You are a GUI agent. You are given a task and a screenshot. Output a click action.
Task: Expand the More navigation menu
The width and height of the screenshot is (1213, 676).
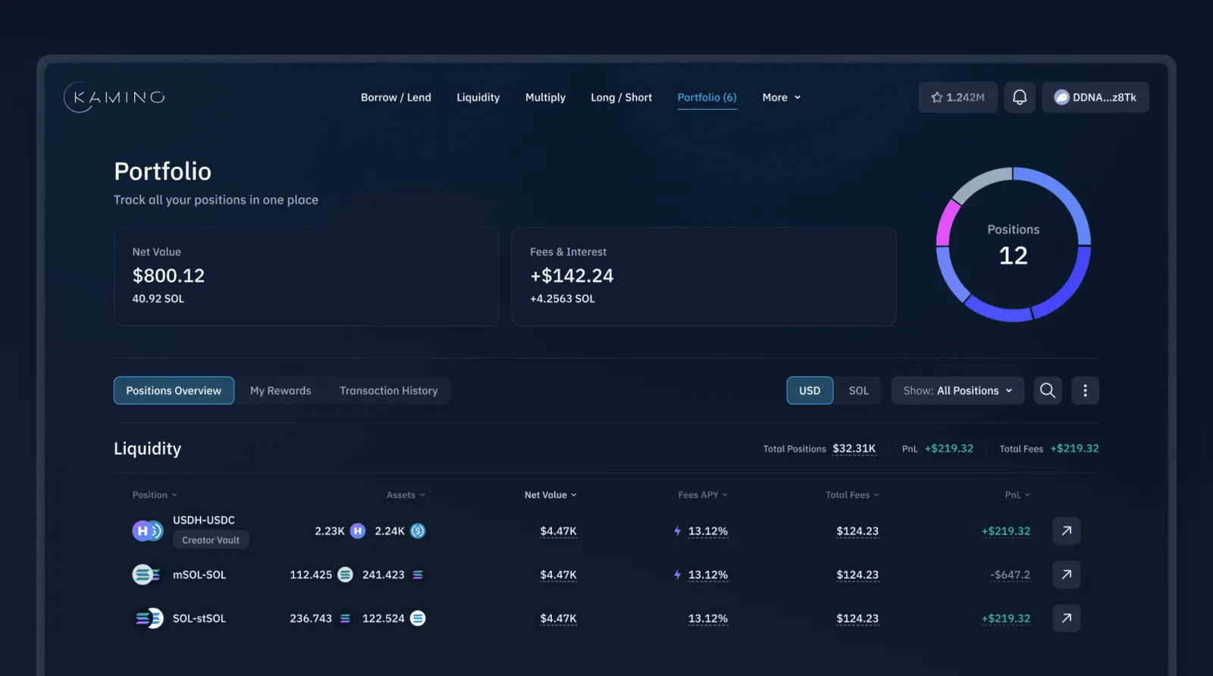click(x=782, y=97)
